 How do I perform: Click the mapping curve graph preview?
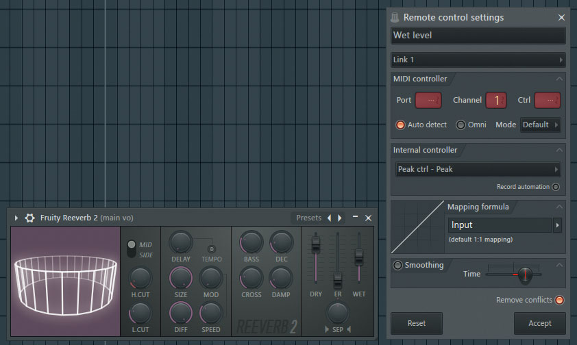[417, 227]
